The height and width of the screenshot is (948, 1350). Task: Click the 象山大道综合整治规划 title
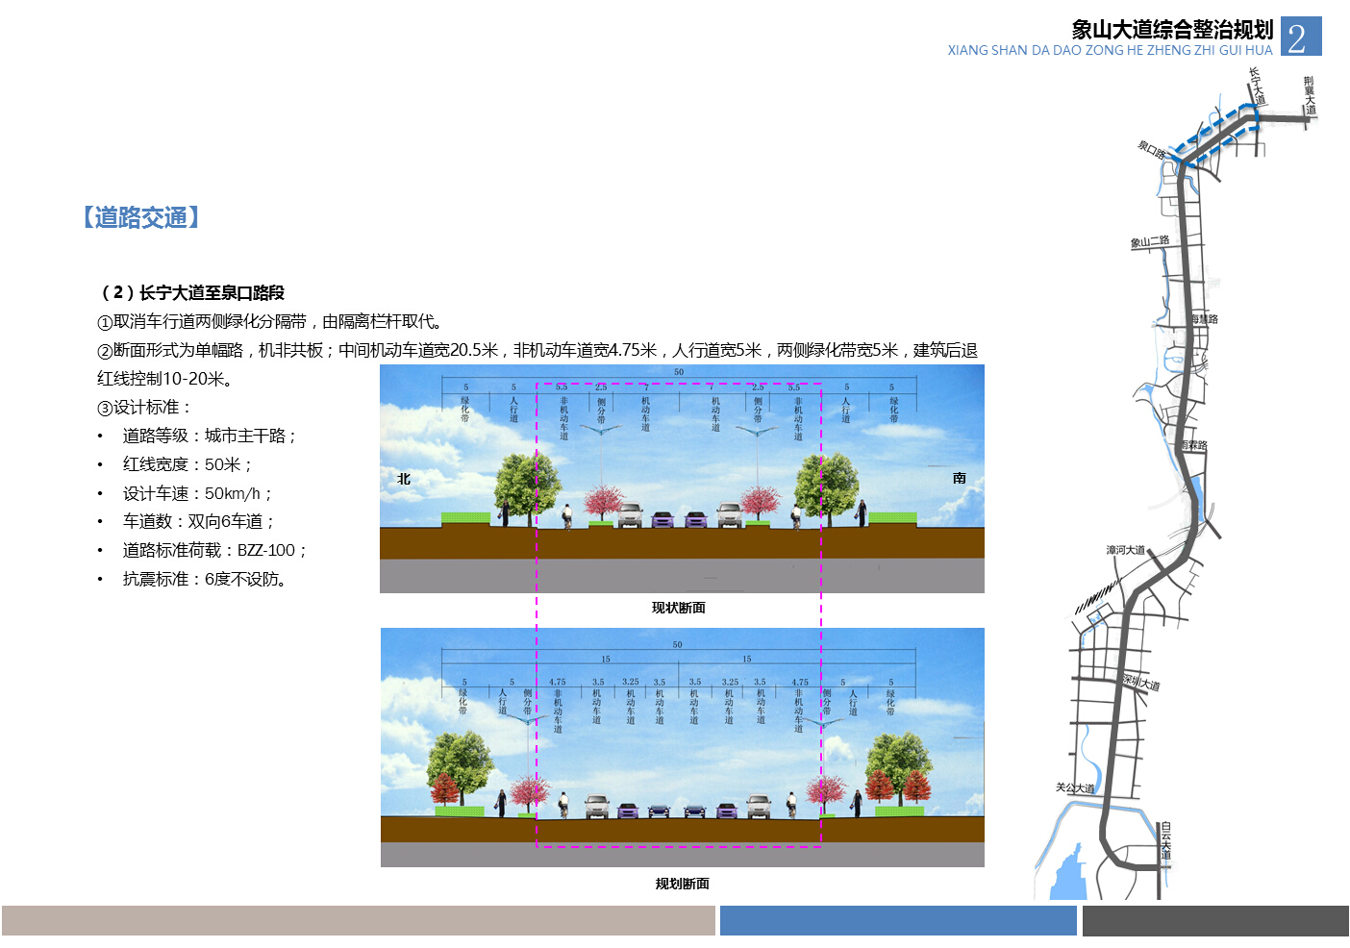click(x=1171, y=29)
